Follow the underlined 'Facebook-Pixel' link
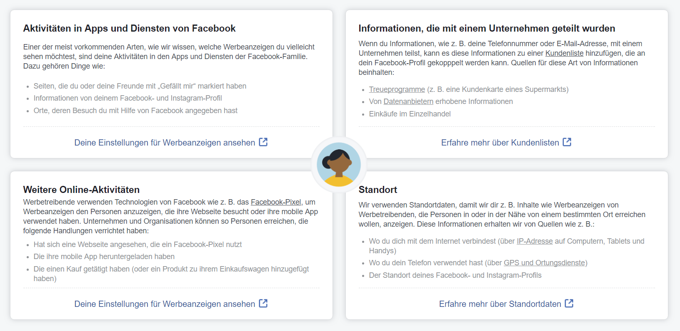The height and width of the screenshot is (331, 680). point(276,202)
